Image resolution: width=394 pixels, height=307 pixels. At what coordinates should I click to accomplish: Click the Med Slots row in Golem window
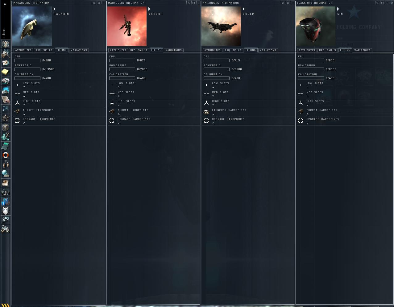[x=248, y=94]
